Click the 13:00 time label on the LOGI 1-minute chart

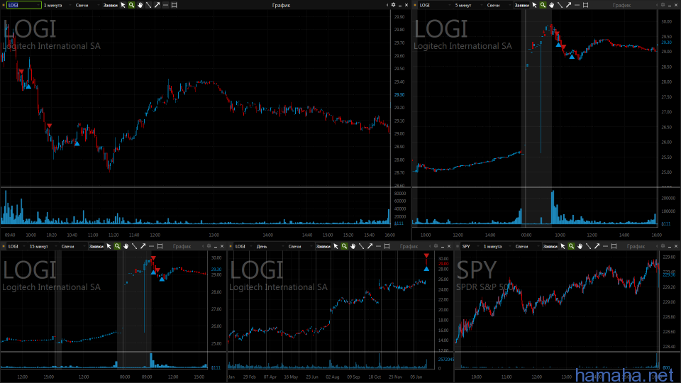pos(214,235)
